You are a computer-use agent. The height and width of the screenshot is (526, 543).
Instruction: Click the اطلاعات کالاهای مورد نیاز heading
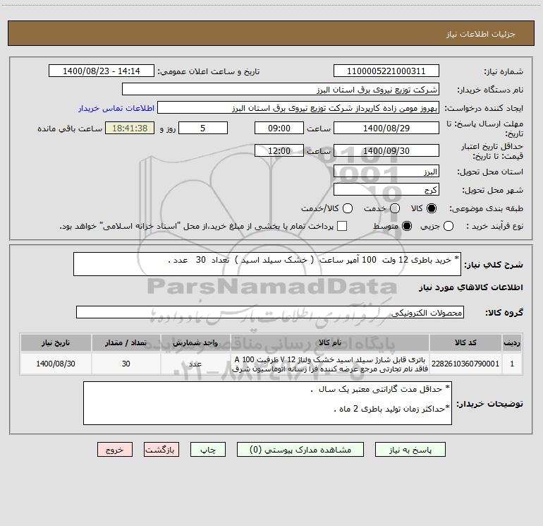tap(470, 287)
